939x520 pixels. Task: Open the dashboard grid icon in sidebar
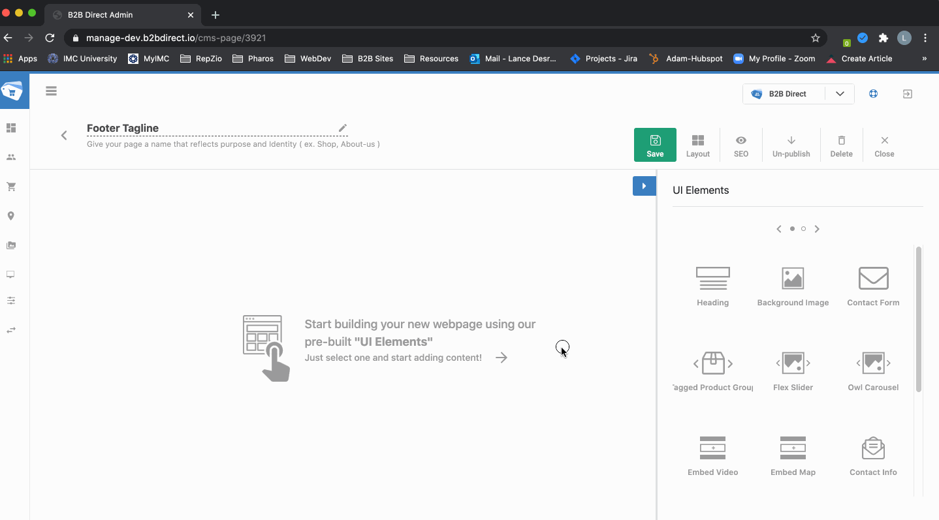[10, 127]
